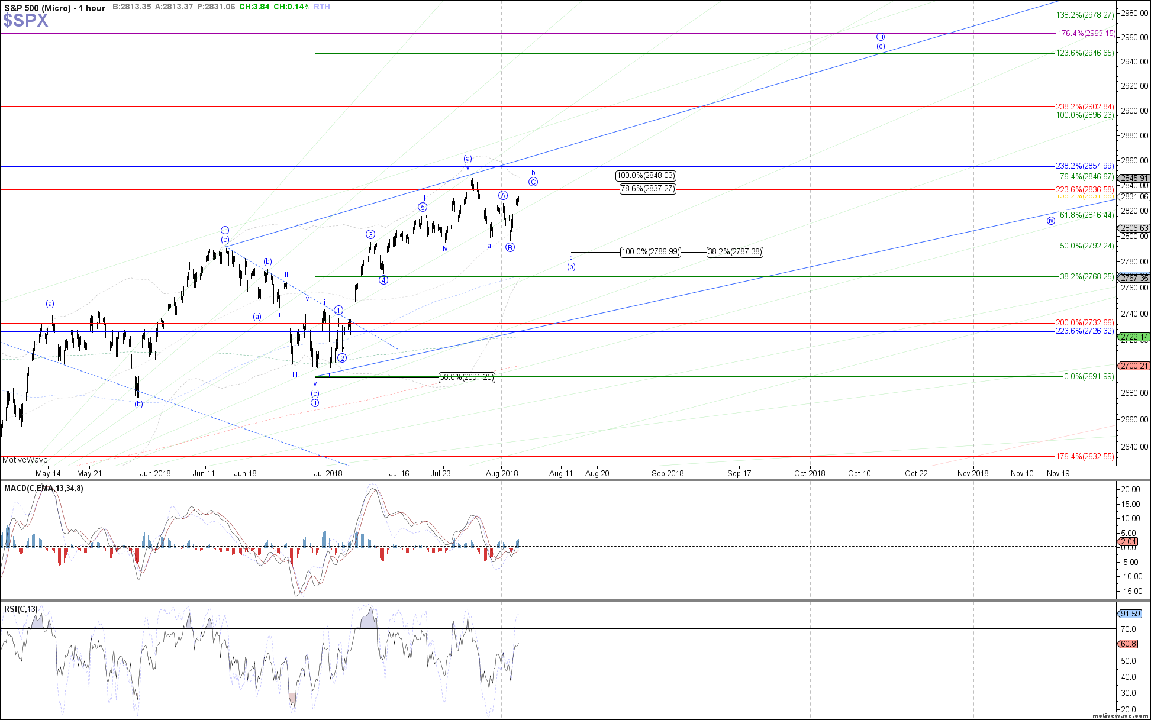Click the Jul-2018 date axis label
1151x720 pixels.
[x=328, y=473]
